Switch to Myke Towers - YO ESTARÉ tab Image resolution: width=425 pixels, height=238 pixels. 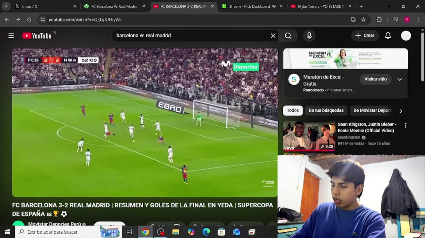point(321,6)
